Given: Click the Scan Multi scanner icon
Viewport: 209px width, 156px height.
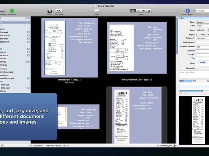Looking at the screenshot, I should pyautogui.click(x=2, y=11).
